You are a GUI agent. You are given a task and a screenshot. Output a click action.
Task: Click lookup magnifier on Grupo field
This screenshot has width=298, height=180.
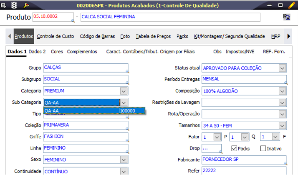click(x=127, y=71)
